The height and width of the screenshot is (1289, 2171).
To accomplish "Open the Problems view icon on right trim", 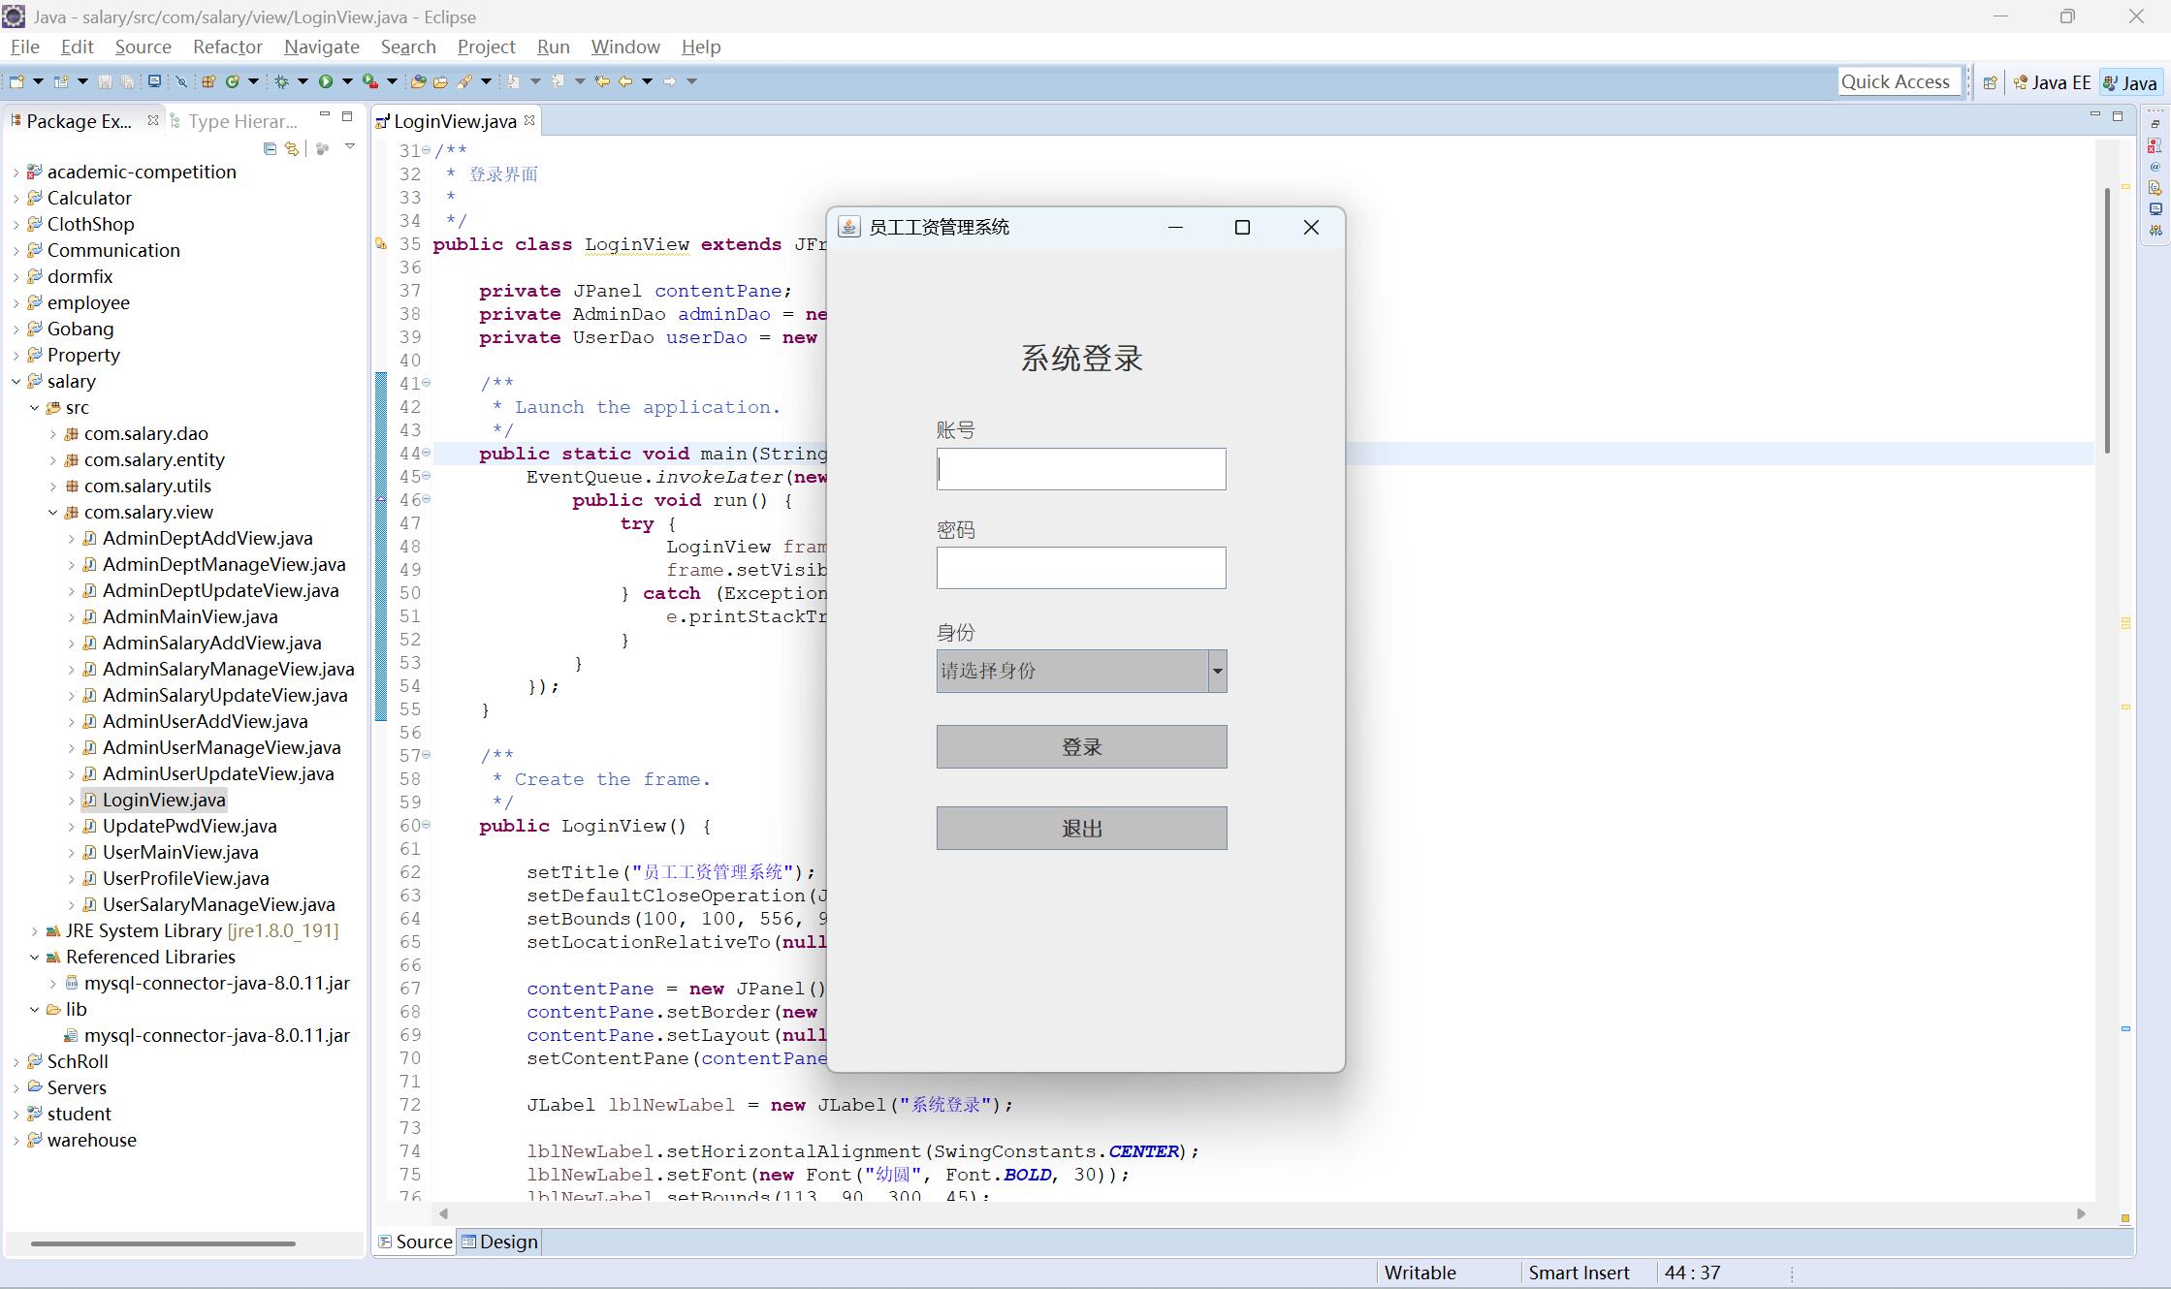I will point(2155,145).
